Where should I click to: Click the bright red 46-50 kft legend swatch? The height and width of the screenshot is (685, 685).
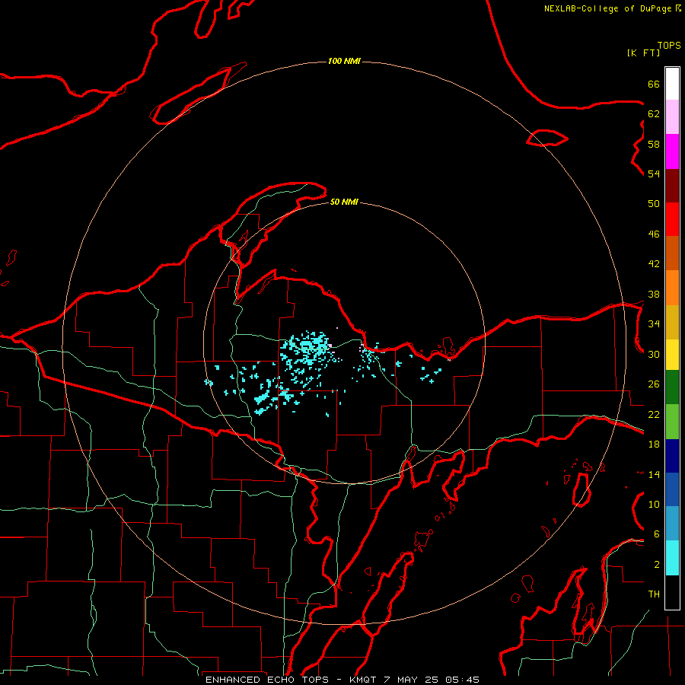[x=672, y=220]
